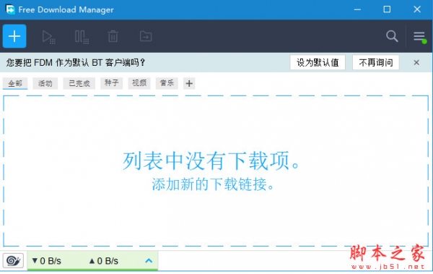Close the Free Download Manager window

[417, 9]
